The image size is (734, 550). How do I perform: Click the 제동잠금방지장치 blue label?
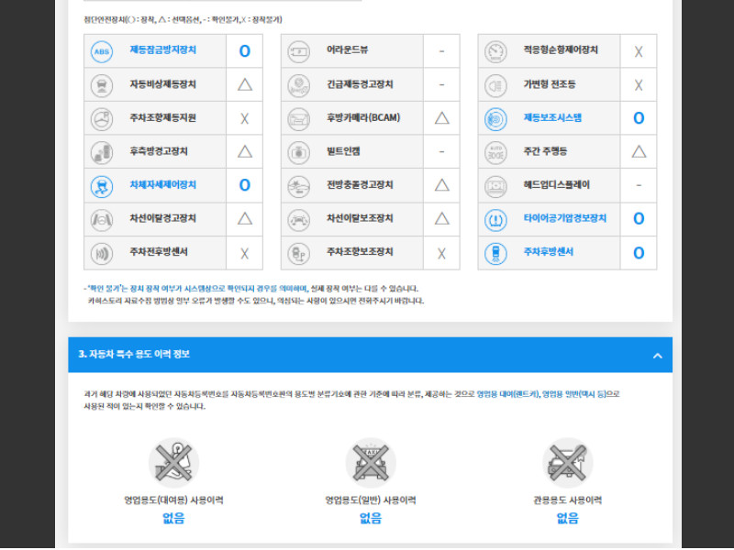pos(163,49)
